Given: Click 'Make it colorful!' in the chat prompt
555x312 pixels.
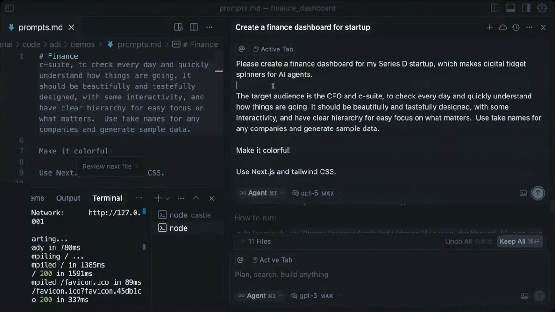Looking at the screenshot, I should (264, 150).
